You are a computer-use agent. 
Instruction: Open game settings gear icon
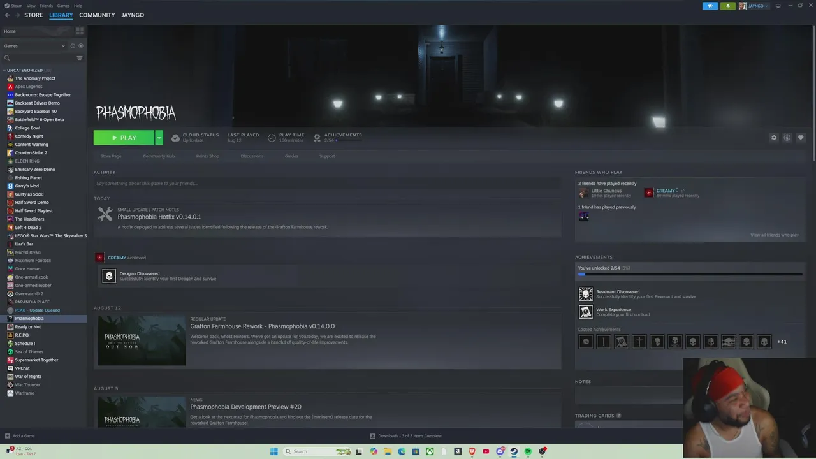click(774, 138)
